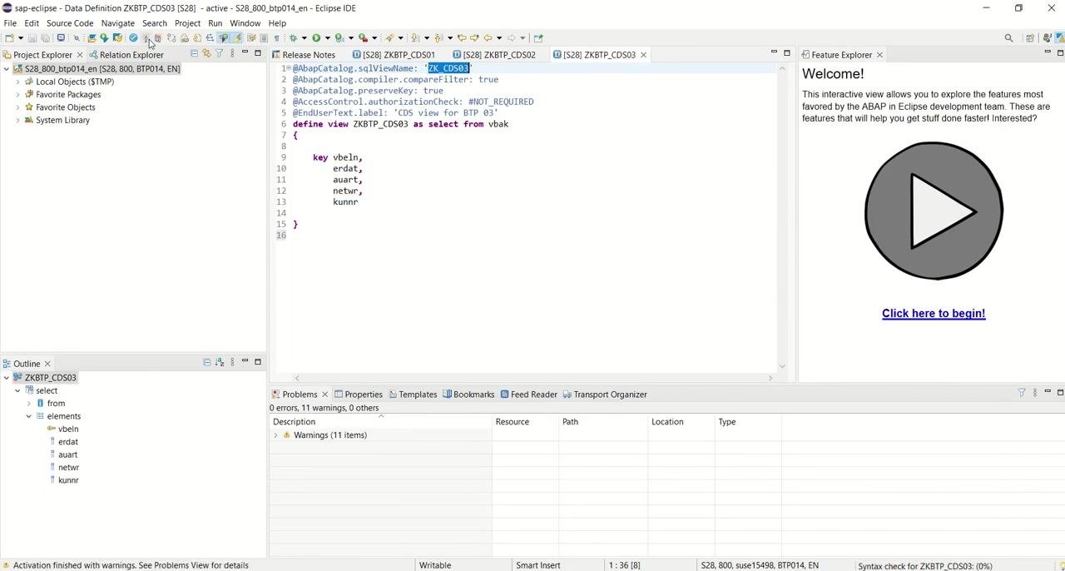
Task: Expand Local Objects ($TMP)
Action: click(17, 82)
